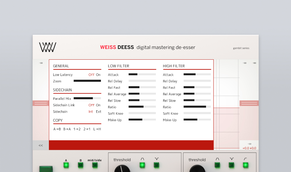Screen dimensions: 291x172
Task: Click the large green bypass button
Action: 46,169
